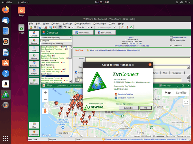The width and height of the screenshot is (193, 144).
Task: Open dropdown arrow beside orange phone icon
Action: click(x=125, y=27)
